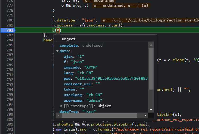
Task: Click the complete: undefined property
Action: point(81,45)
